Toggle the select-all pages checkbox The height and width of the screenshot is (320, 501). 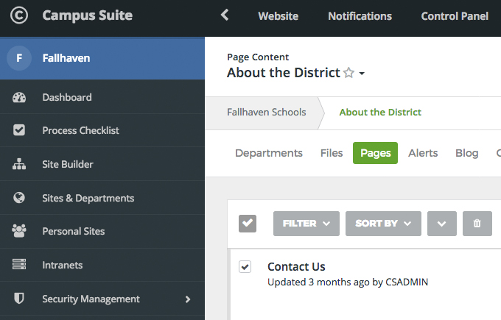point(248,224)
